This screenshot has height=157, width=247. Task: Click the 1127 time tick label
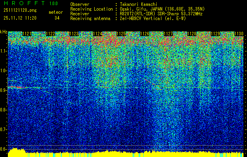click(168, 34)
